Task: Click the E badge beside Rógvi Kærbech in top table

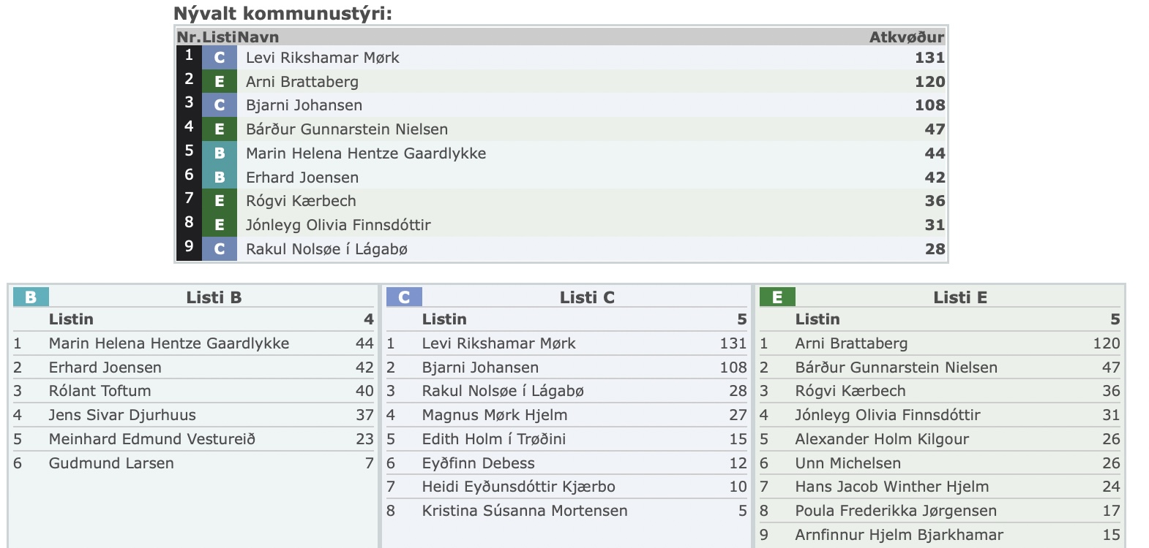Action: coord(220,201)
